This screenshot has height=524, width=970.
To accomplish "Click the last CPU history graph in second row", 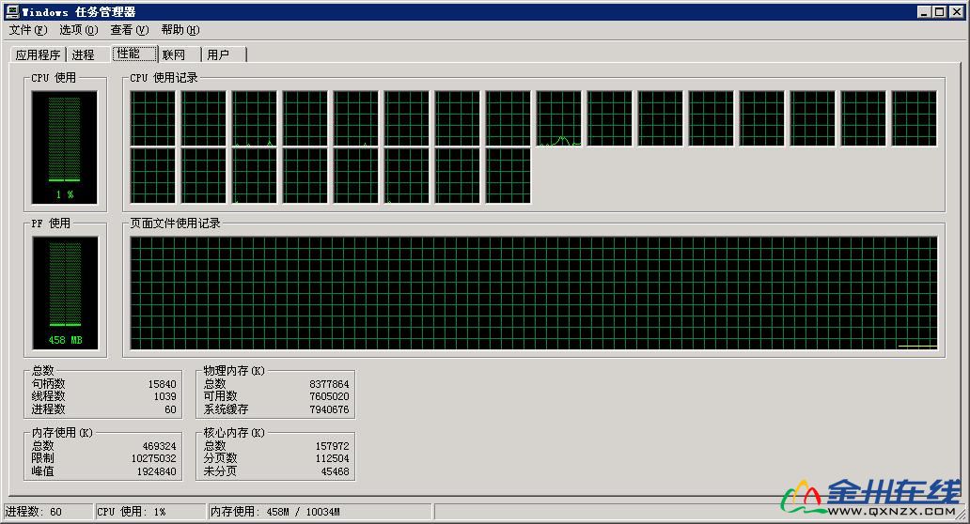I will click(508, 176).
